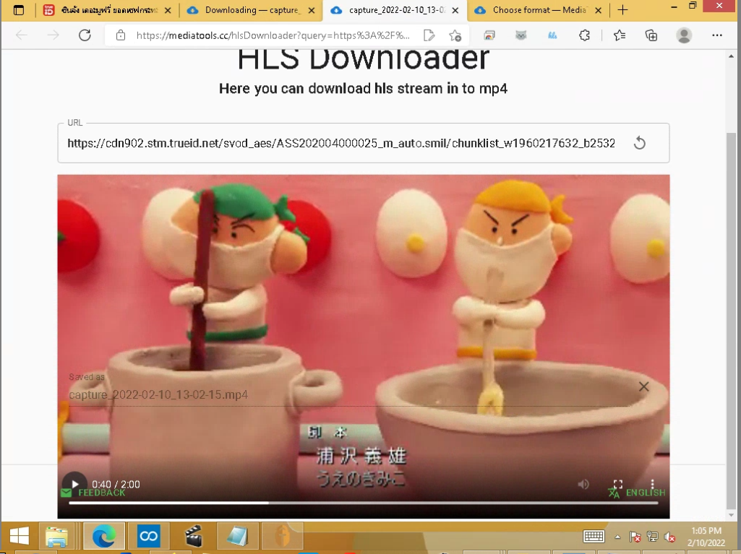Change language via ENGLISH button

[637, 493]
